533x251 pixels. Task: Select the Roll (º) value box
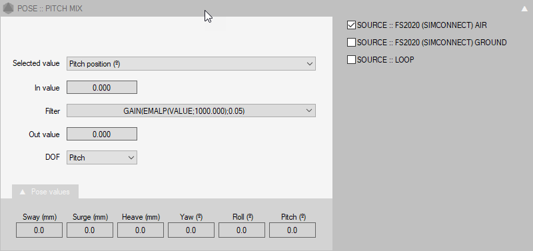pos(242,230)
